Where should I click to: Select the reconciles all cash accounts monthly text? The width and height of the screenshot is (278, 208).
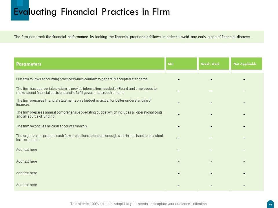(x=52, y=126)
